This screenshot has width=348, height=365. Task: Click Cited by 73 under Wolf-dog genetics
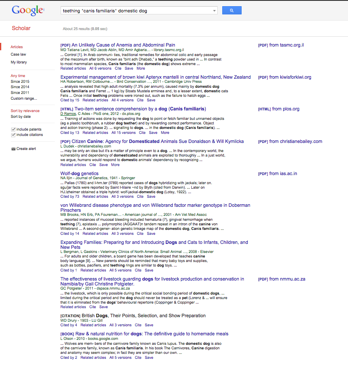click(x=70, y=197)
